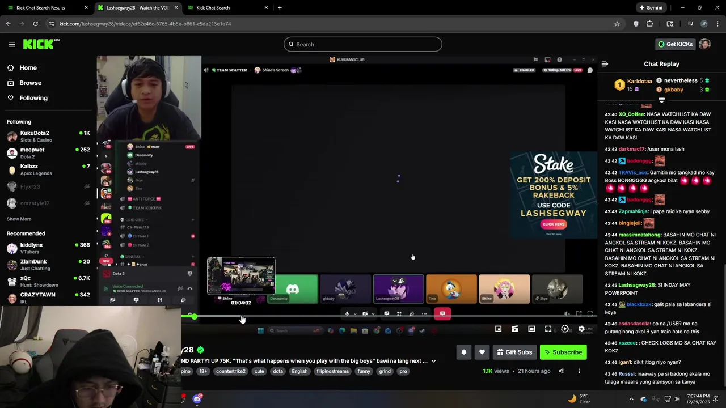Viewport: 726px width, 408px height.
Task: Reload the page with refresh icon
Action: pyautogui.click(x=35, y=24)
